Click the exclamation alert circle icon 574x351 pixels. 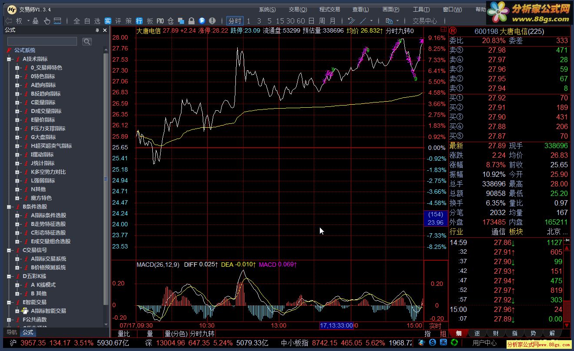pos(212,21)
